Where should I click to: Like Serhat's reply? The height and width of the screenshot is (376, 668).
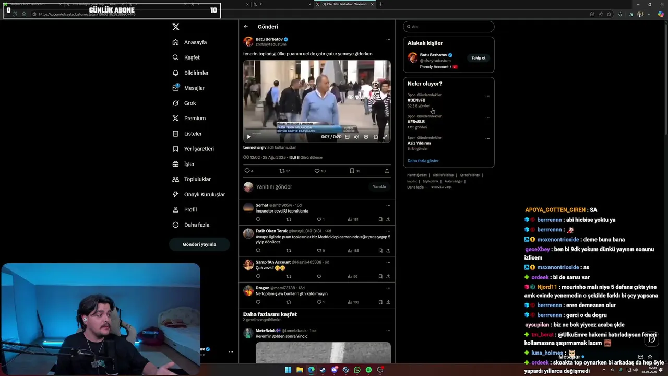[x=319, y=219]
